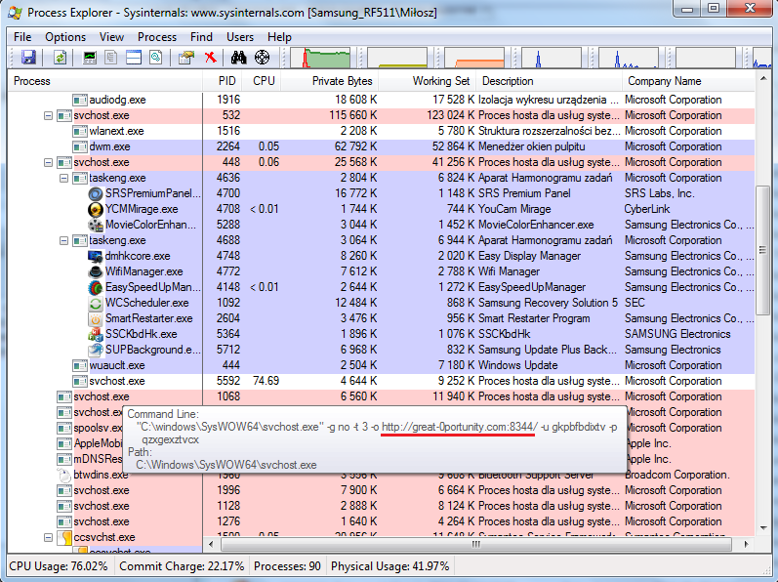Select the audiodg.exe process icon
Viewport: 778px width, 582px height.
click(x=79, y=100)
